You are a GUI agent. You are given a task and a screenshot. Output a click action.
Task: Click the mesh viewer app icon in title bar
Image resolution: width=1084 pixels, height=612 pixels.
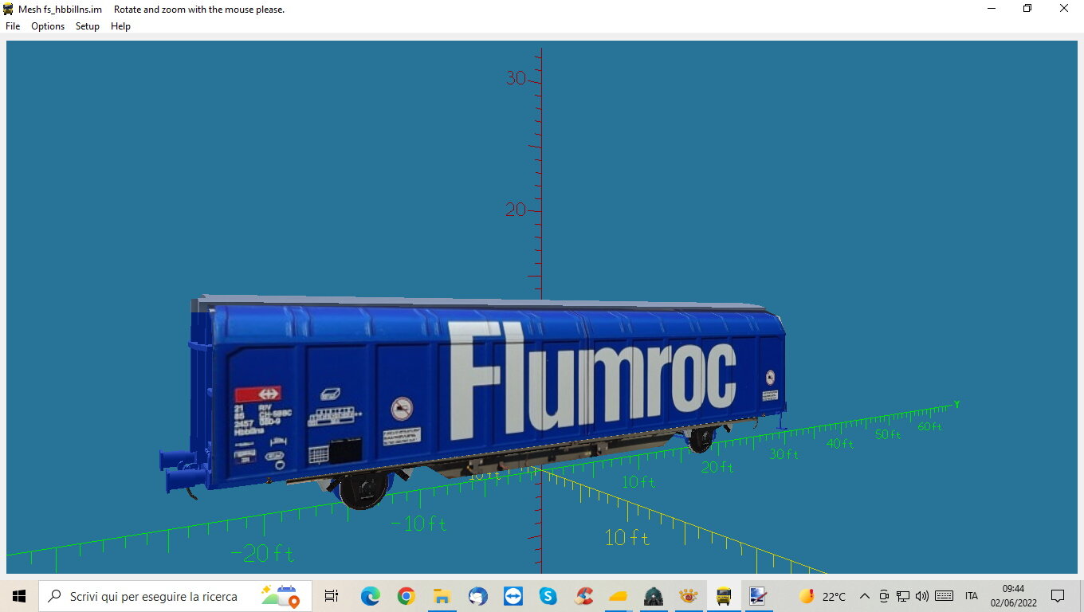tap(9, 10)
